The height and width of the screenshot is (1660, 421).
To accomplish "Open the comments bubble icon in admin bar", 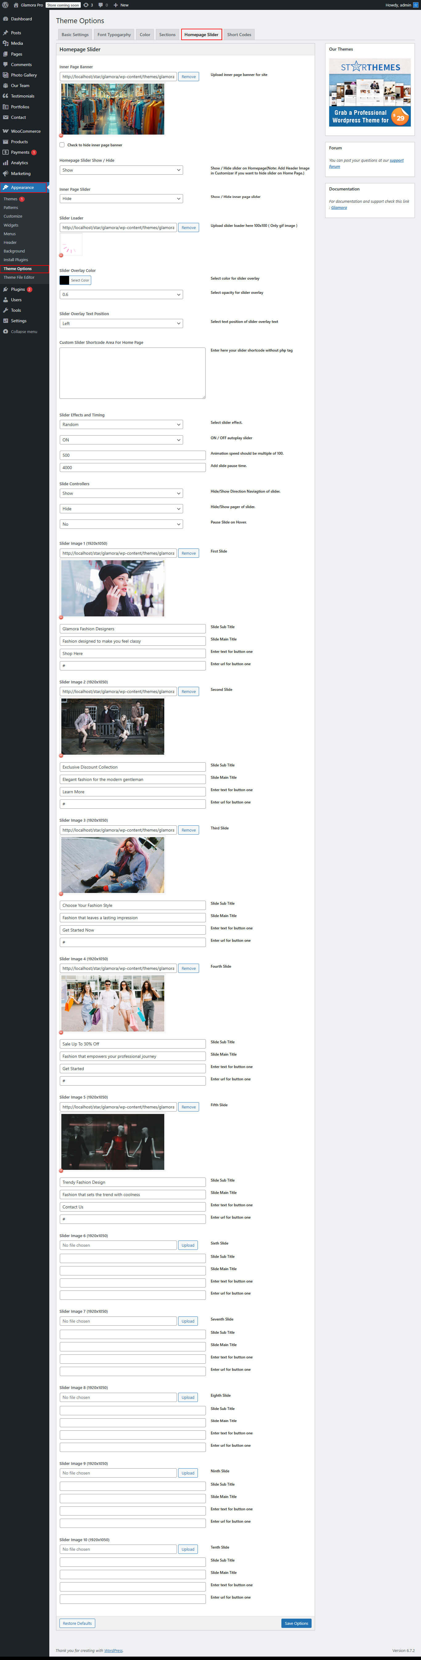I will pos(100,5).
